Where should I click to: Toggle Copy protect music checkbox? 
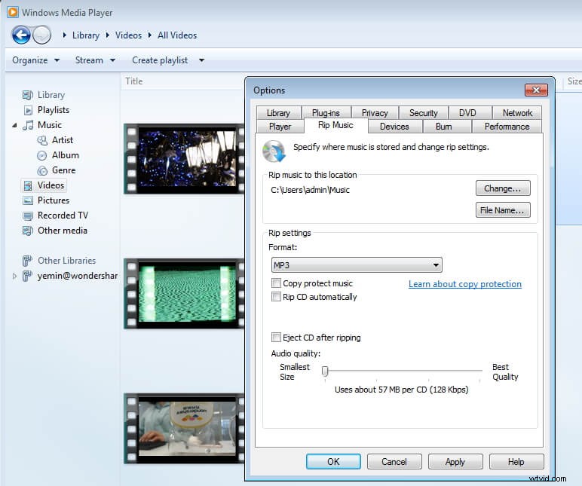coord(276,283)
